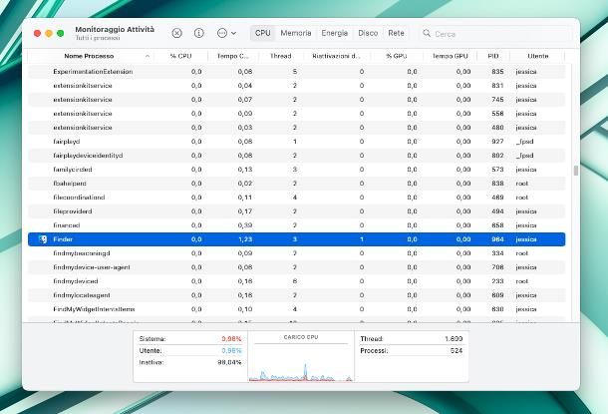Sort by Tempo C... column header
608x414 pixels.
coord(232,56)
